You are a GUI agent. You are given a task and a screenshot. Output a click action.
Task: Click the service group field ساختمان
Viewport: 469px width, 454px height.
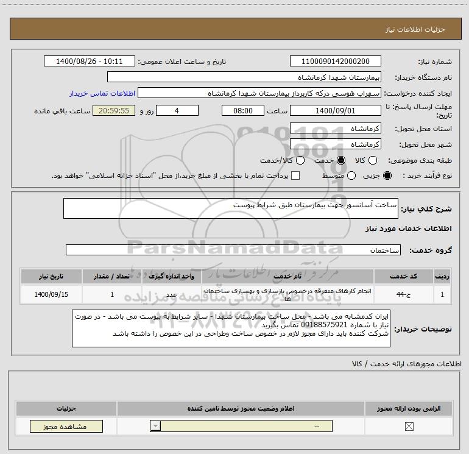click(x=233, y=250)
